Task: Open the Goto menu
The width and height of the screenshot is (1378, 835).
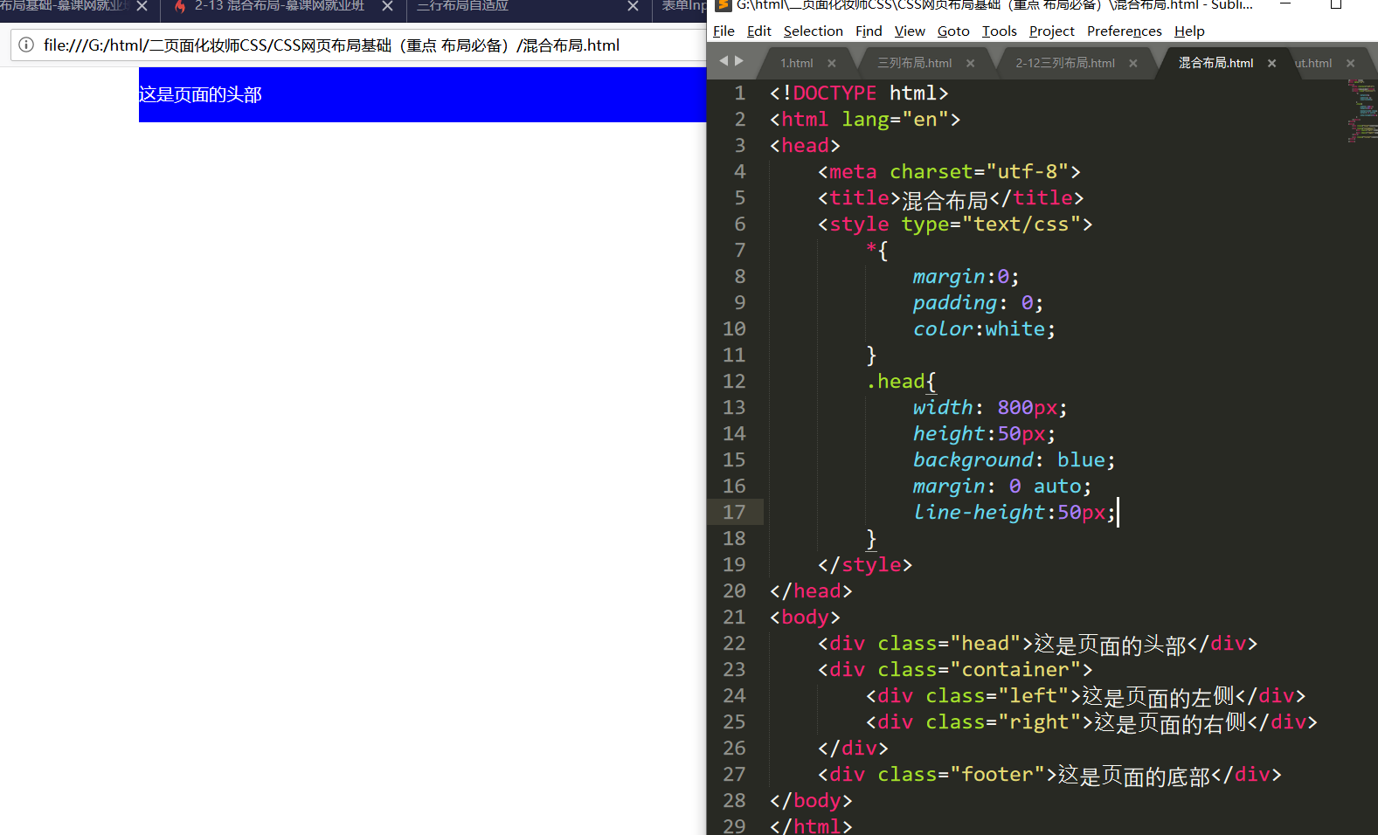Action: click(953, 31)
